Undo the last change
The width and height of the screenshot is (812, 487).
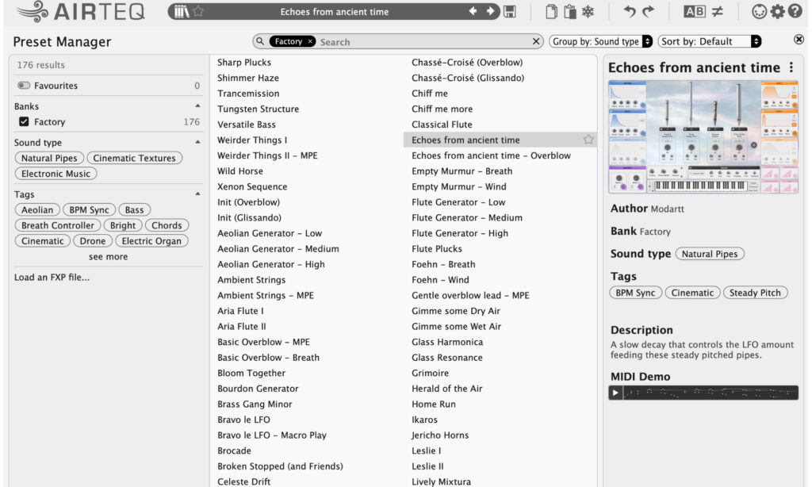tap(629, 11)
